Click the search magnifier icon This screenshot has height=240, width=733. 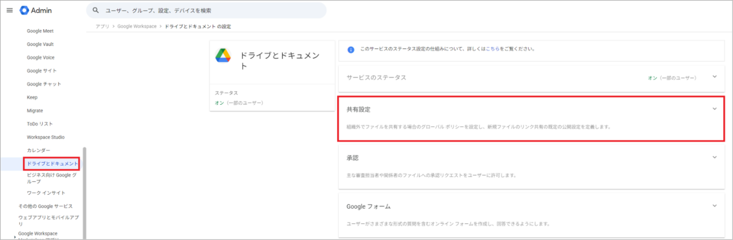coord(96,10)
